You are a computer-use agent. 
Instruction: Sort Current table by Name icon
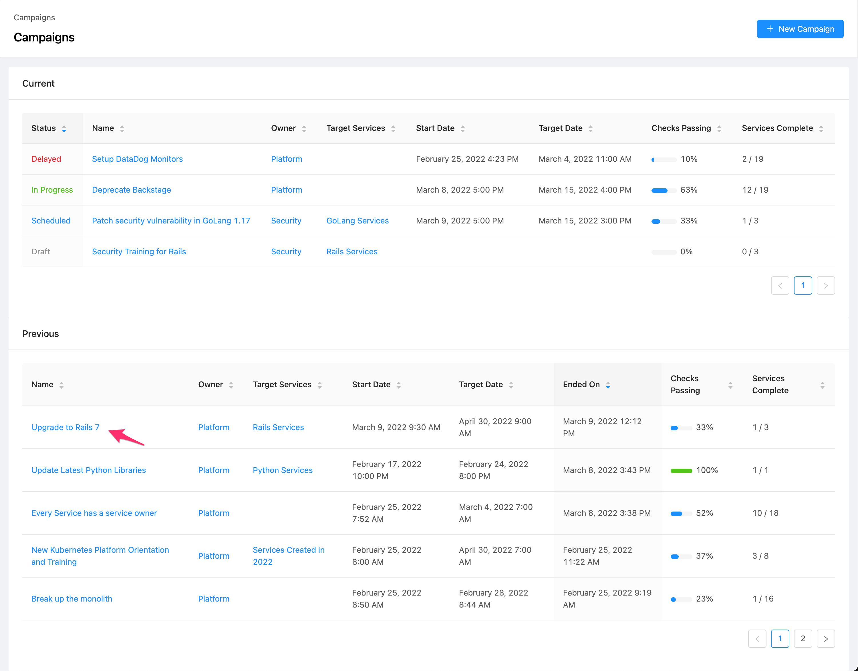pyautogui.click(x=122, y=129)
